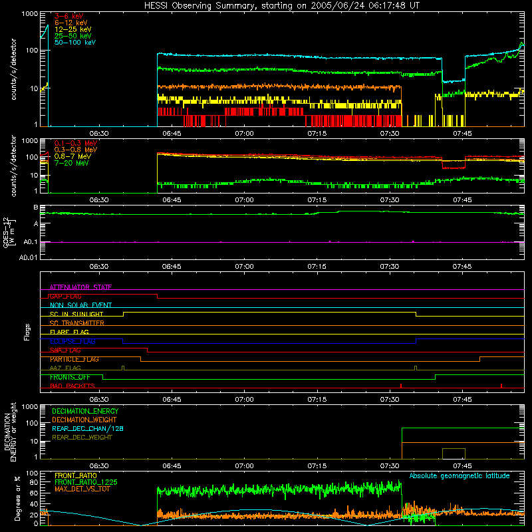Click the FRONTS_OFF flag label
This screenshot has height=532, width=532.
[x=70, y=377]
